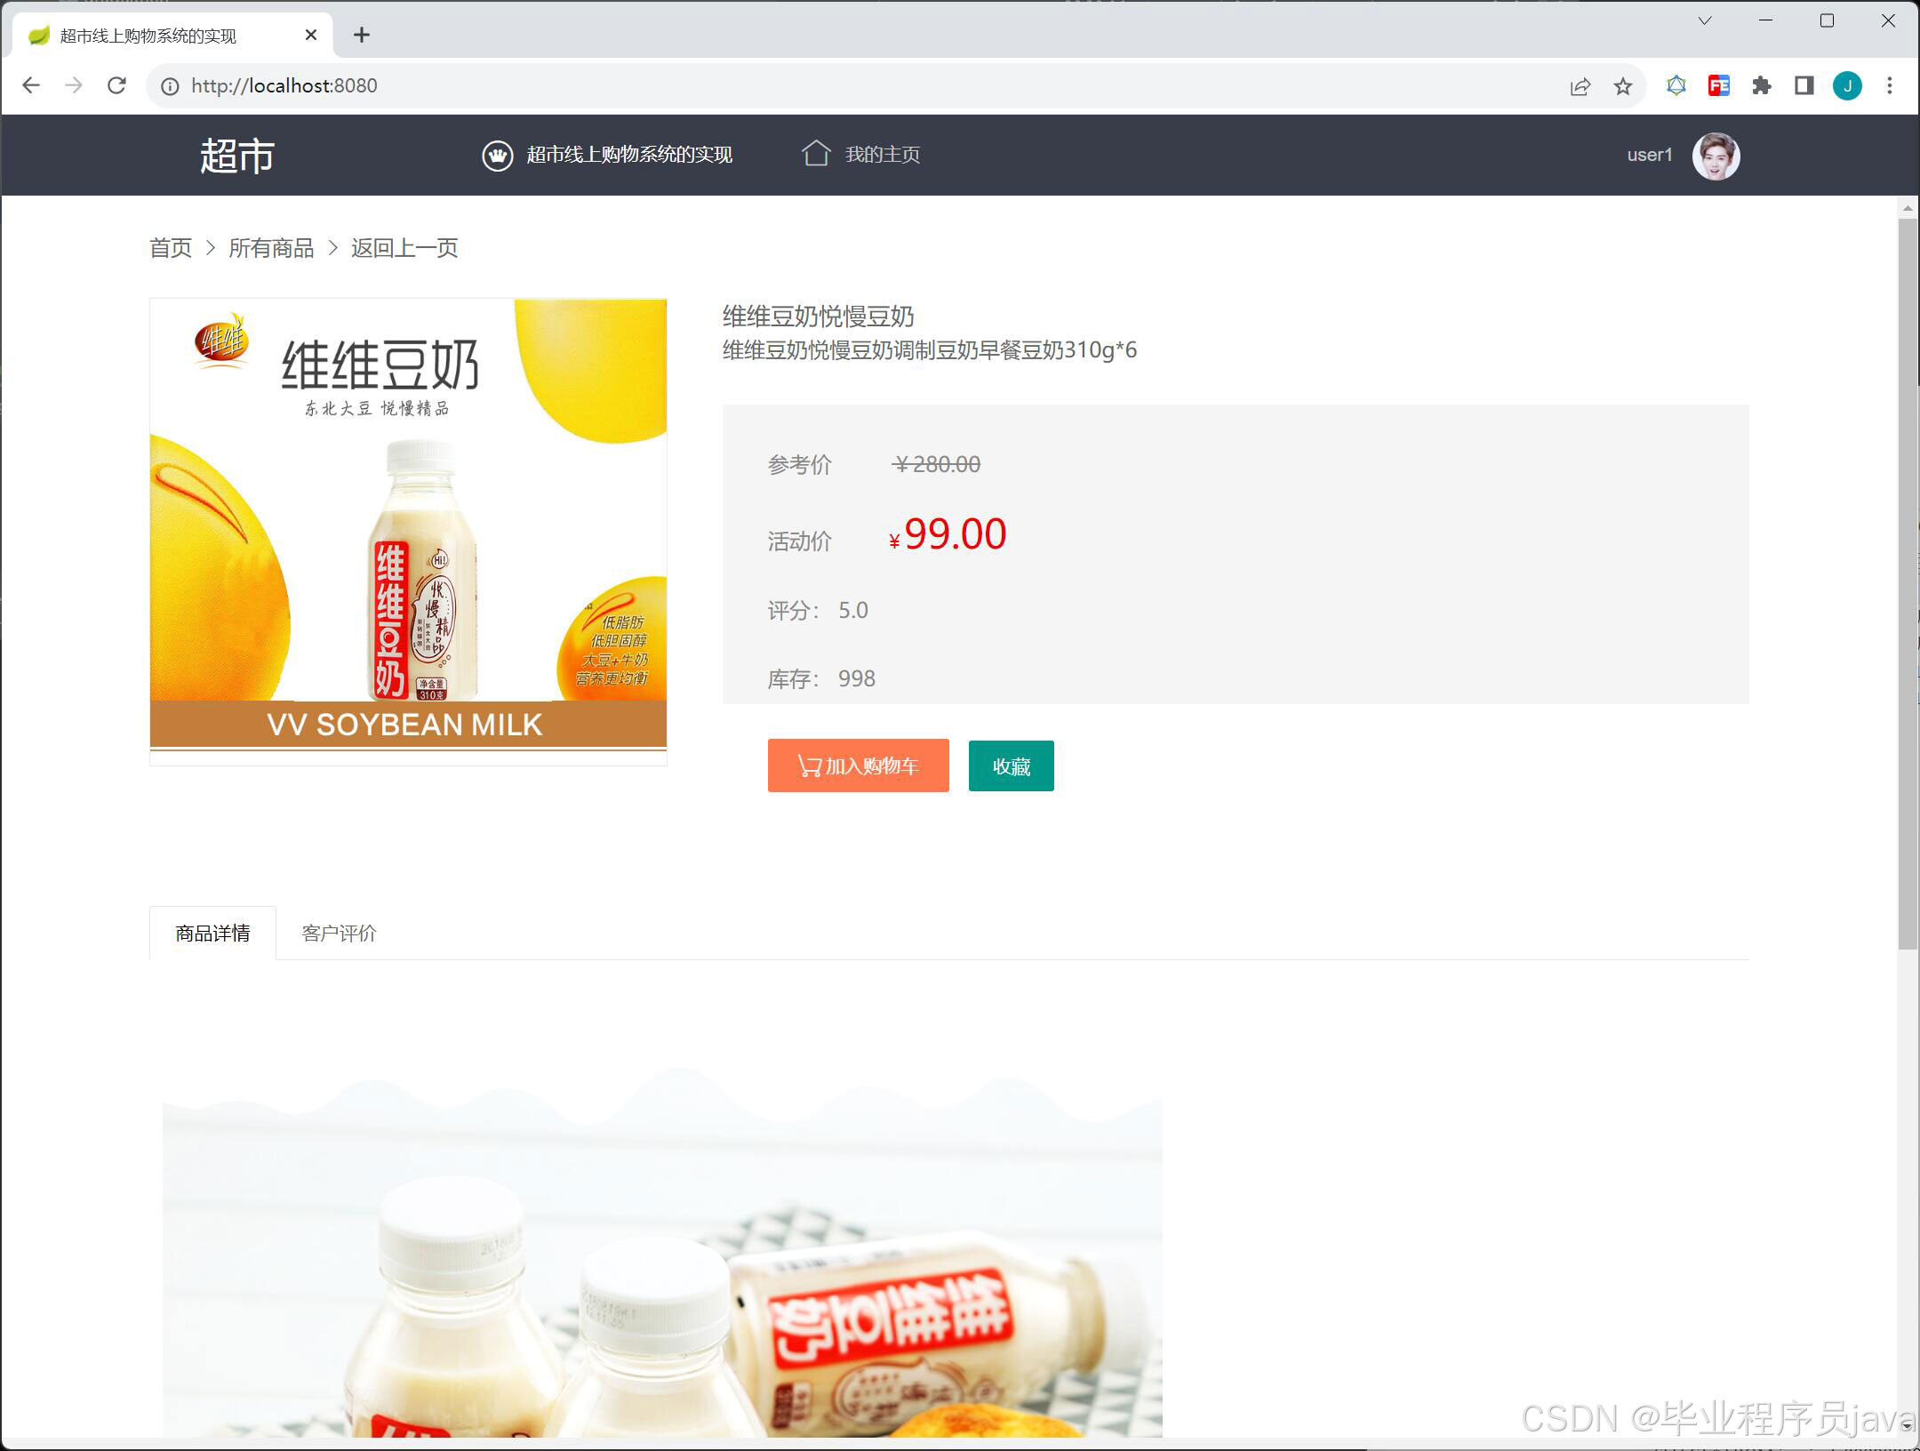Click 返回上一页 breadcrumb link

point(404,248)
